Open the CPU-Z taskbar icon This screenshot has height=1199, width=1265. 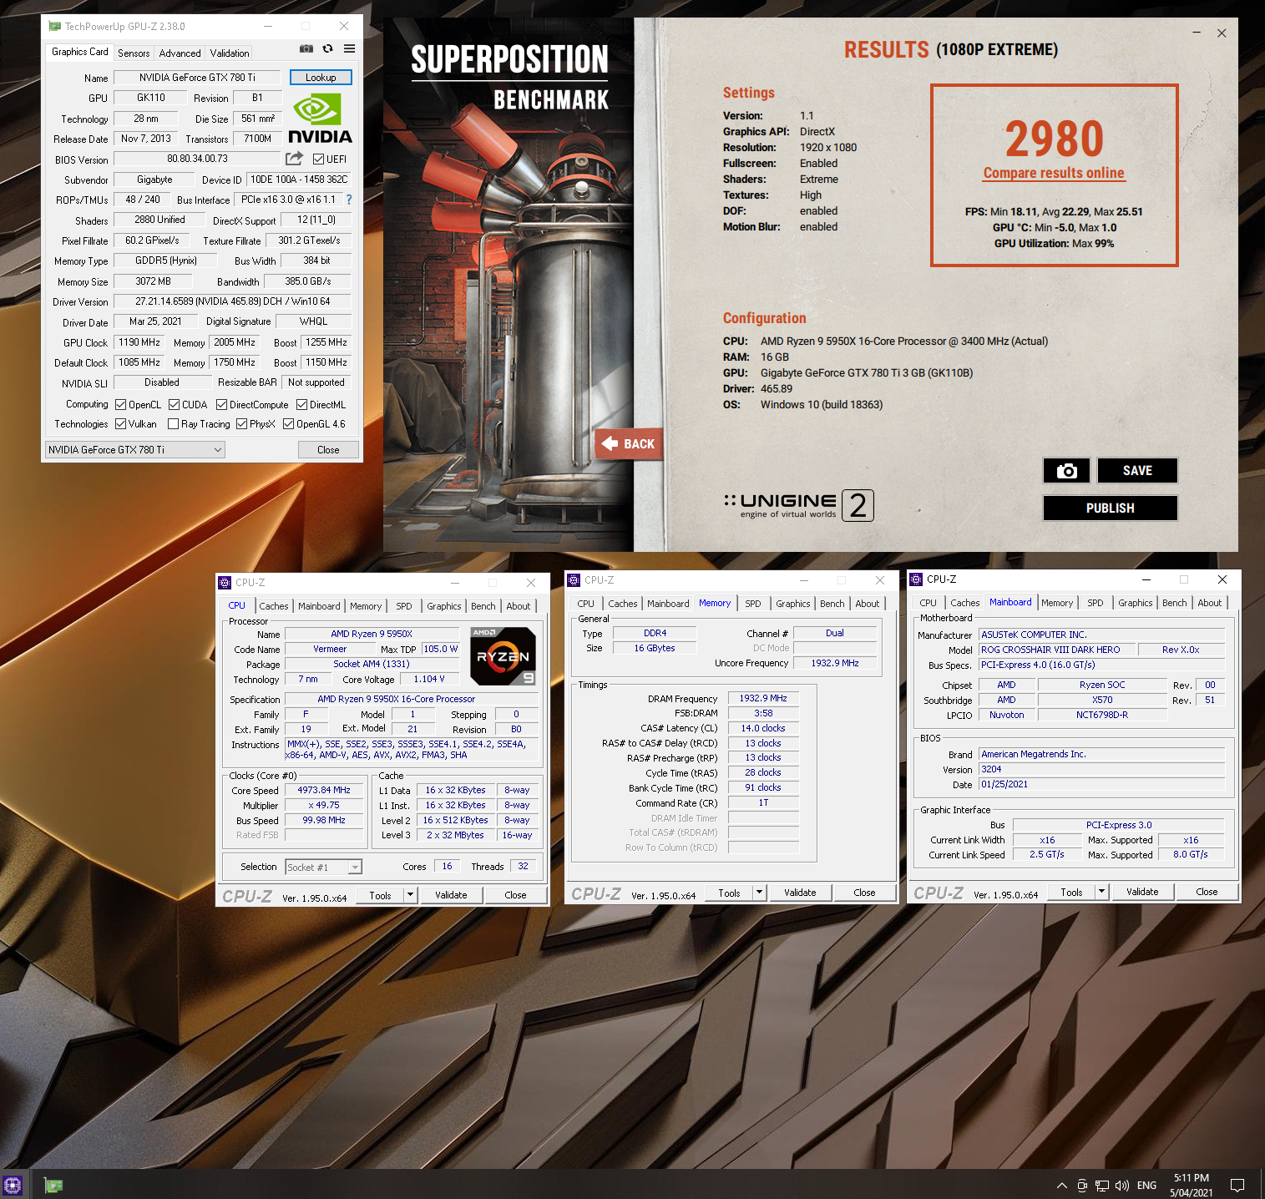pos(13,1185)
